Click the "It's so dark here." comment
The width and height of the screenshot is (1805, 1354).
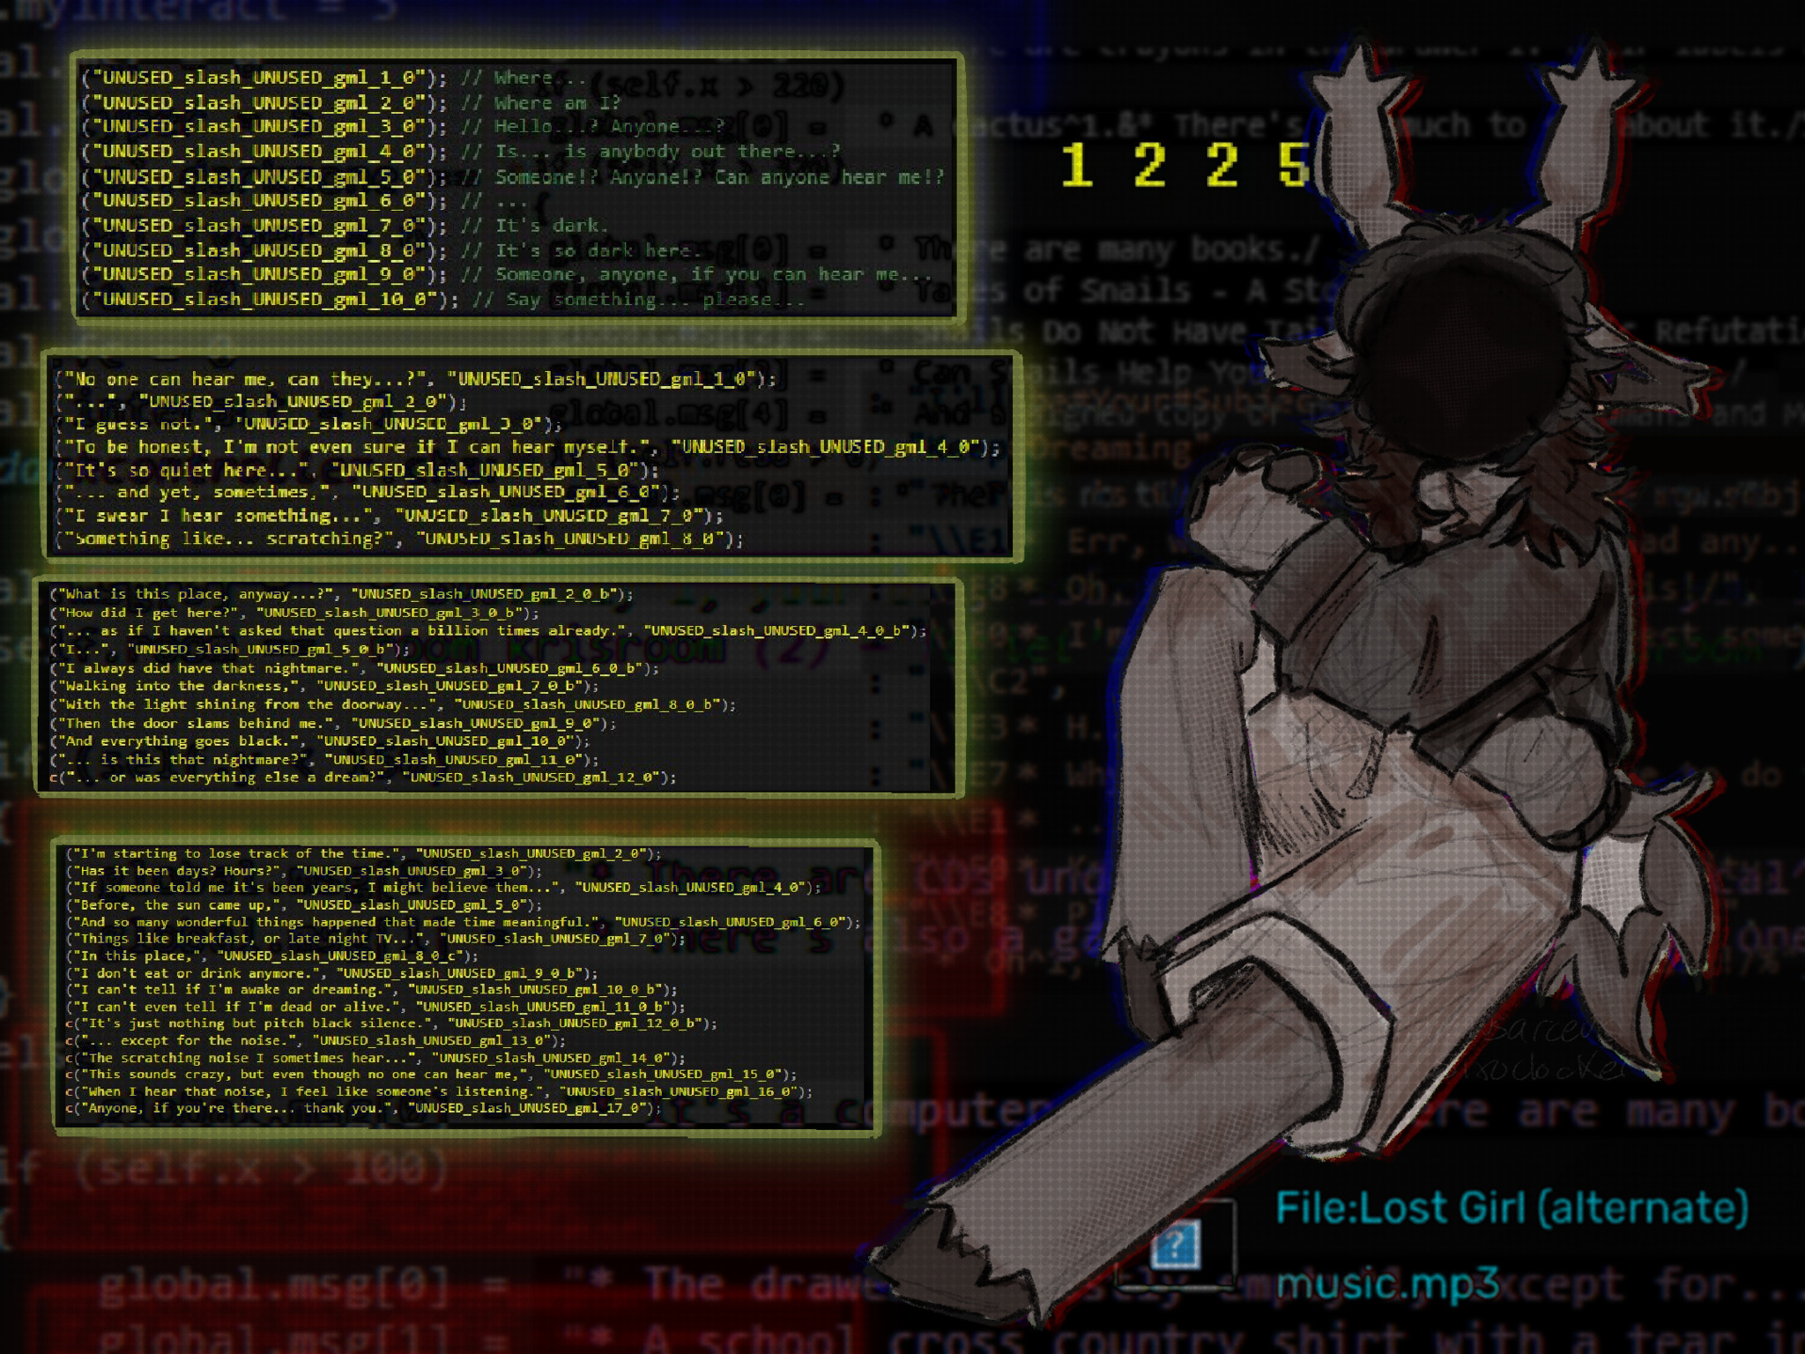pyautogui.click(x=598, y=250)
